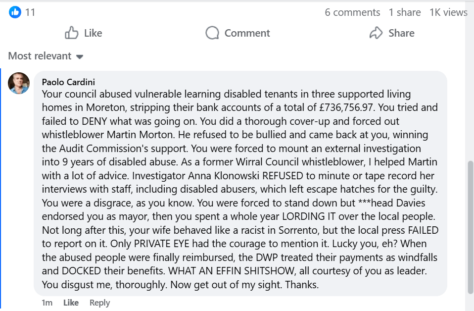Visit the Paolo Cardini name link
474x311 pixels.
[68, 82]
